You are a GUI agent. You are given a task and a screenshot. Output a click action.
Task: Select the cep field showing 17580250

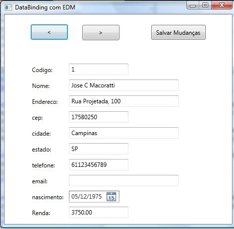pos(99,117)
